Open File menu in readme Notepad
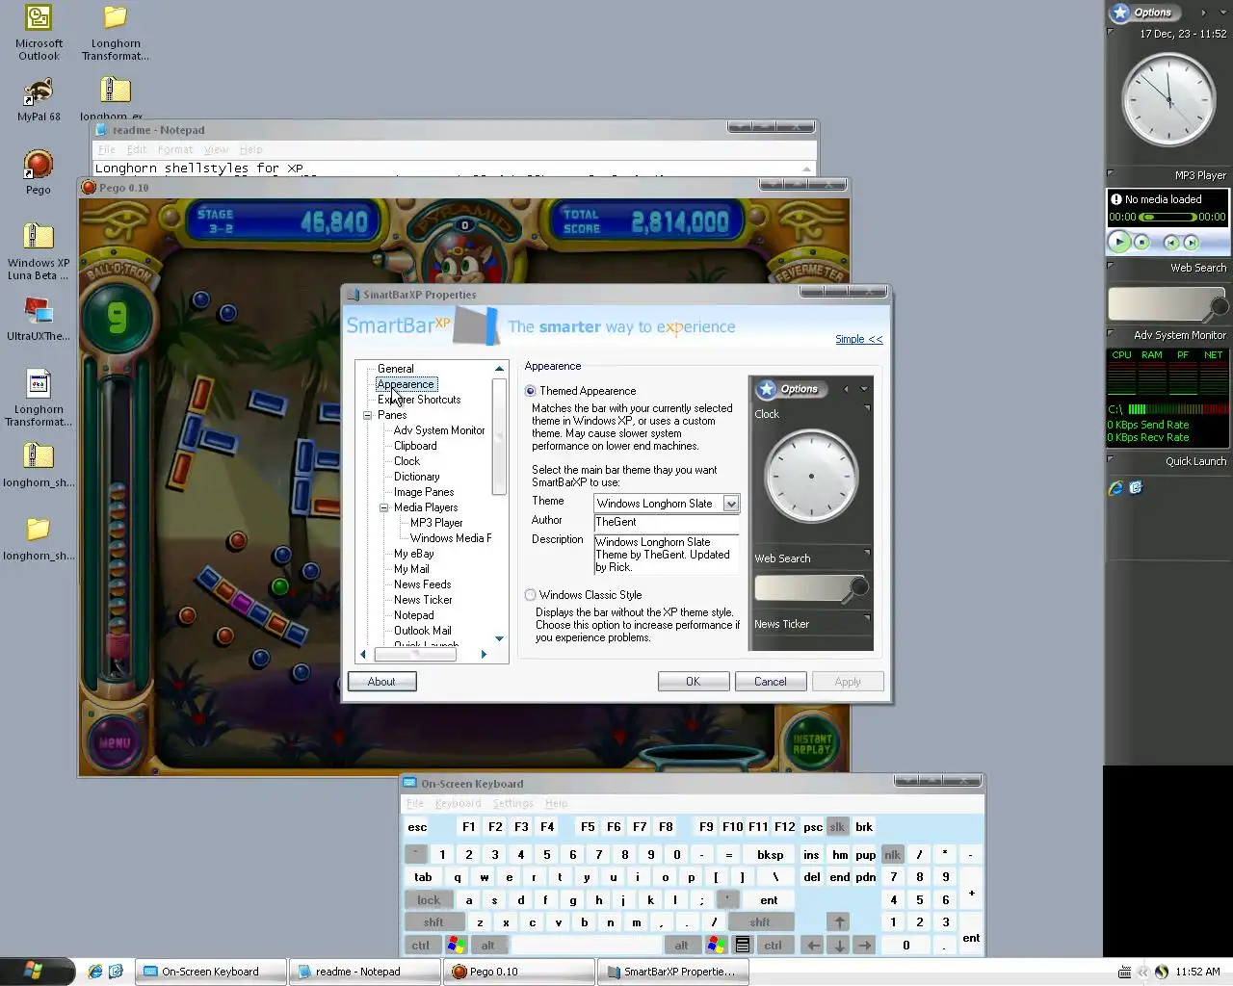 [x=107, y=149]
